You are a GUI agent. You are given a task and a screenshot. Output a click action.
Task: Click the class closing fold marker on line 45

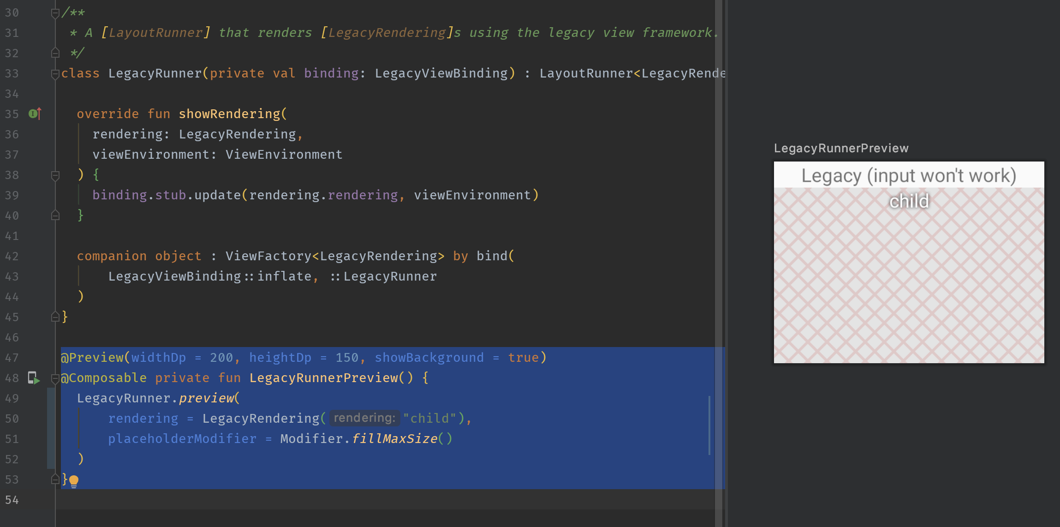(x=55, y=317)
